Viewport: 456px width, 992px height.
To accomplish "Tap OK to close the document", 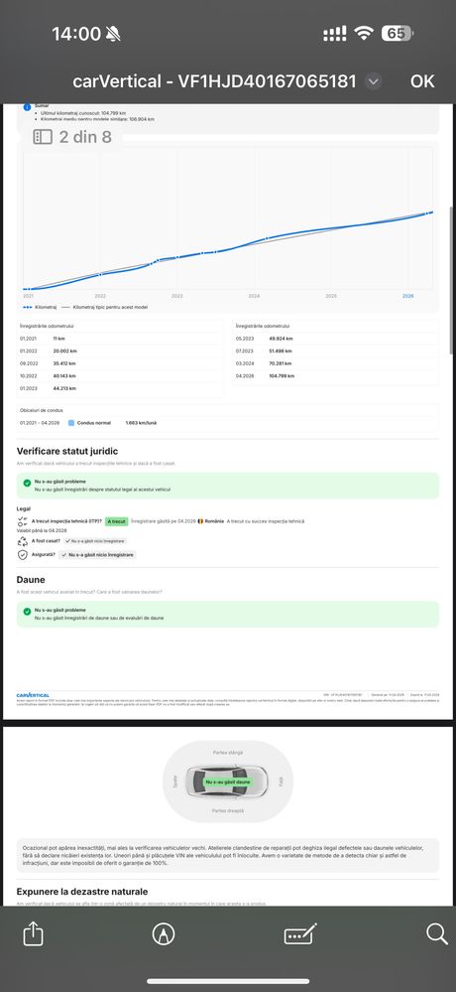I will tap(422, 81).
